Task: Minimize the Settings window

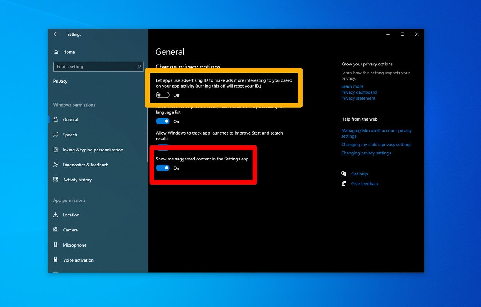Action: 388,34
